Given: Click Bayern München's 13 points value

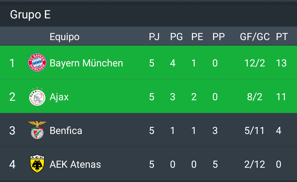Looking at the screenshot, I should tap(281, 63).
